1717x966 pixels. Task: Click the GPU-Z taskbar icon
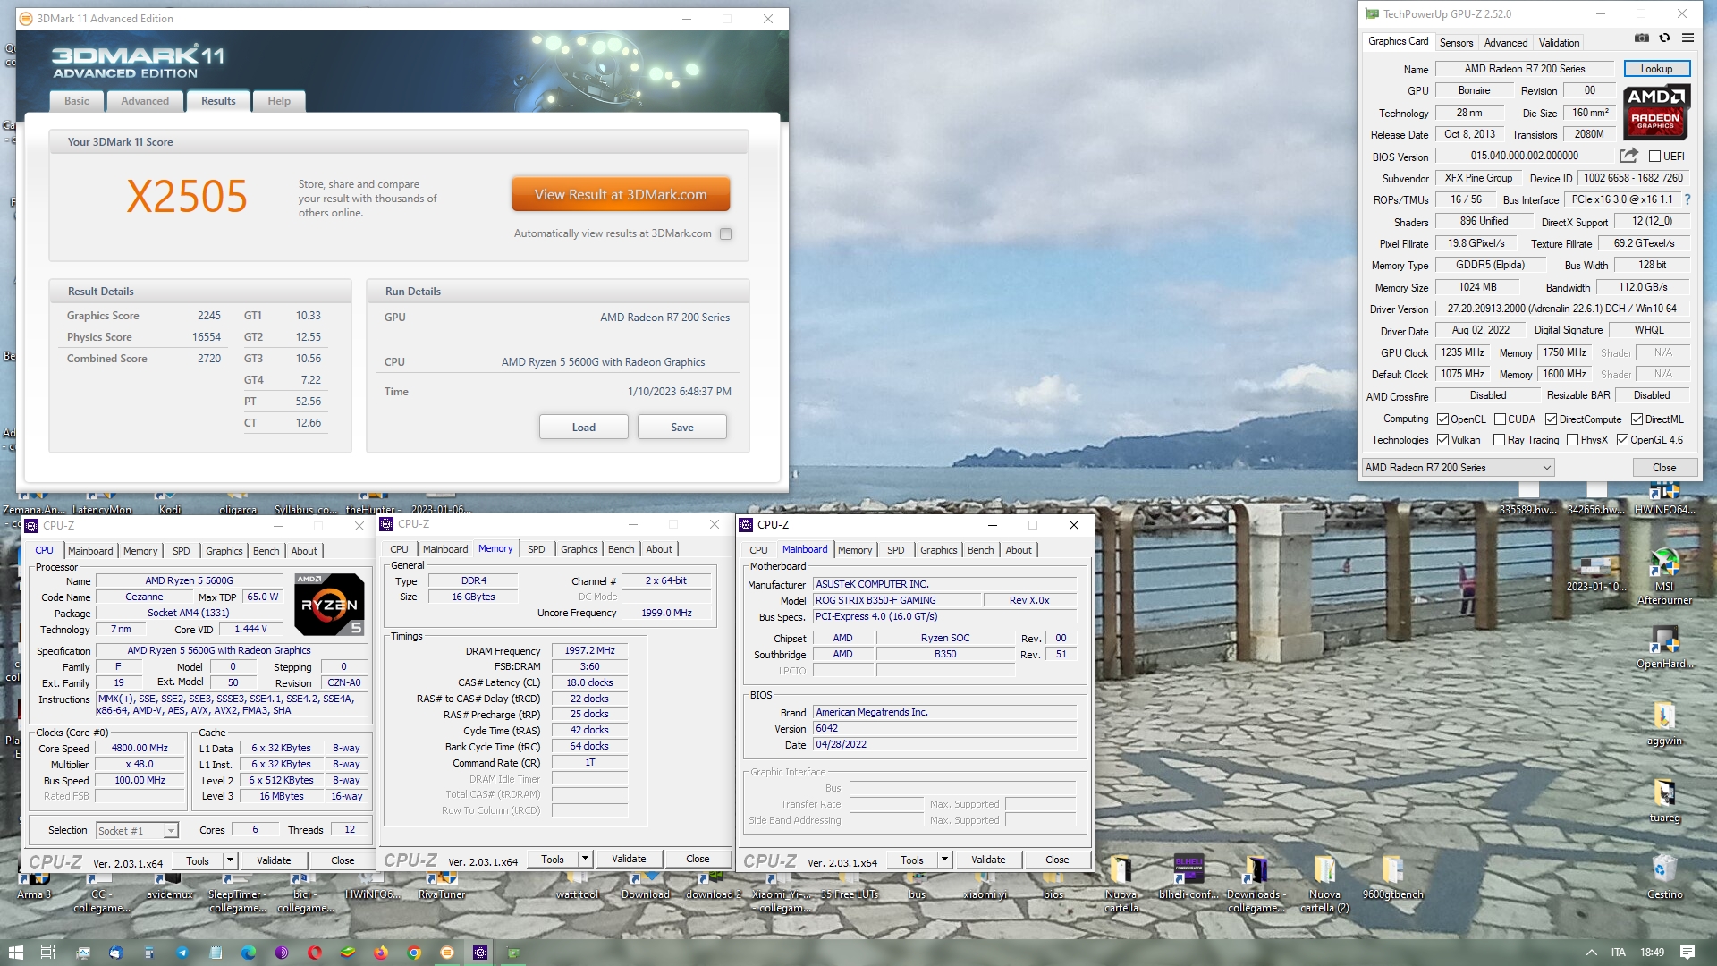513,953
